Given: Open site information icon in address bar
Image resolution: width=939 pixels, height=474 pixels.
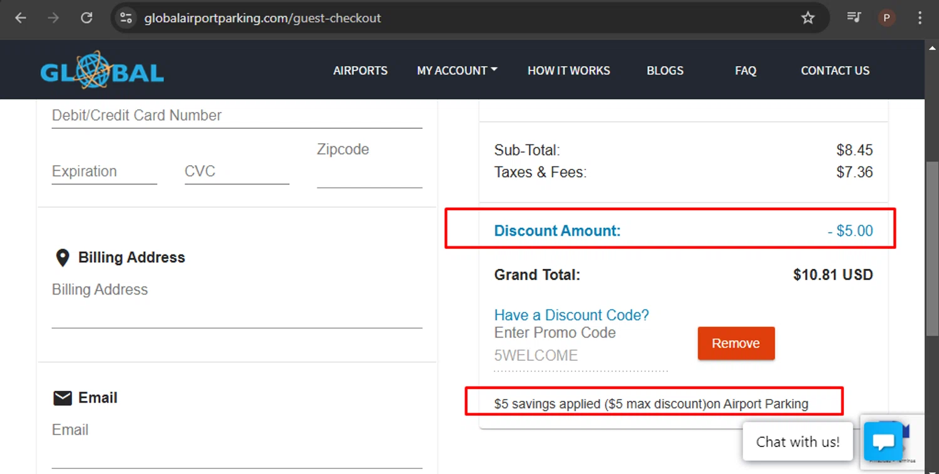Looking at the screenshot, I should coord(126,18).
